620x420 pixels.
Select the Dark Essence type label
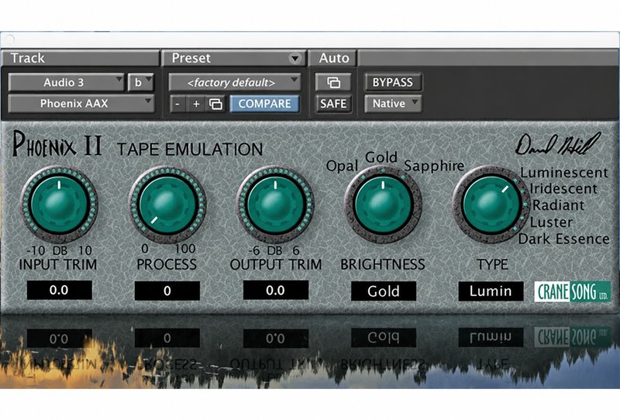coord(564,239)
